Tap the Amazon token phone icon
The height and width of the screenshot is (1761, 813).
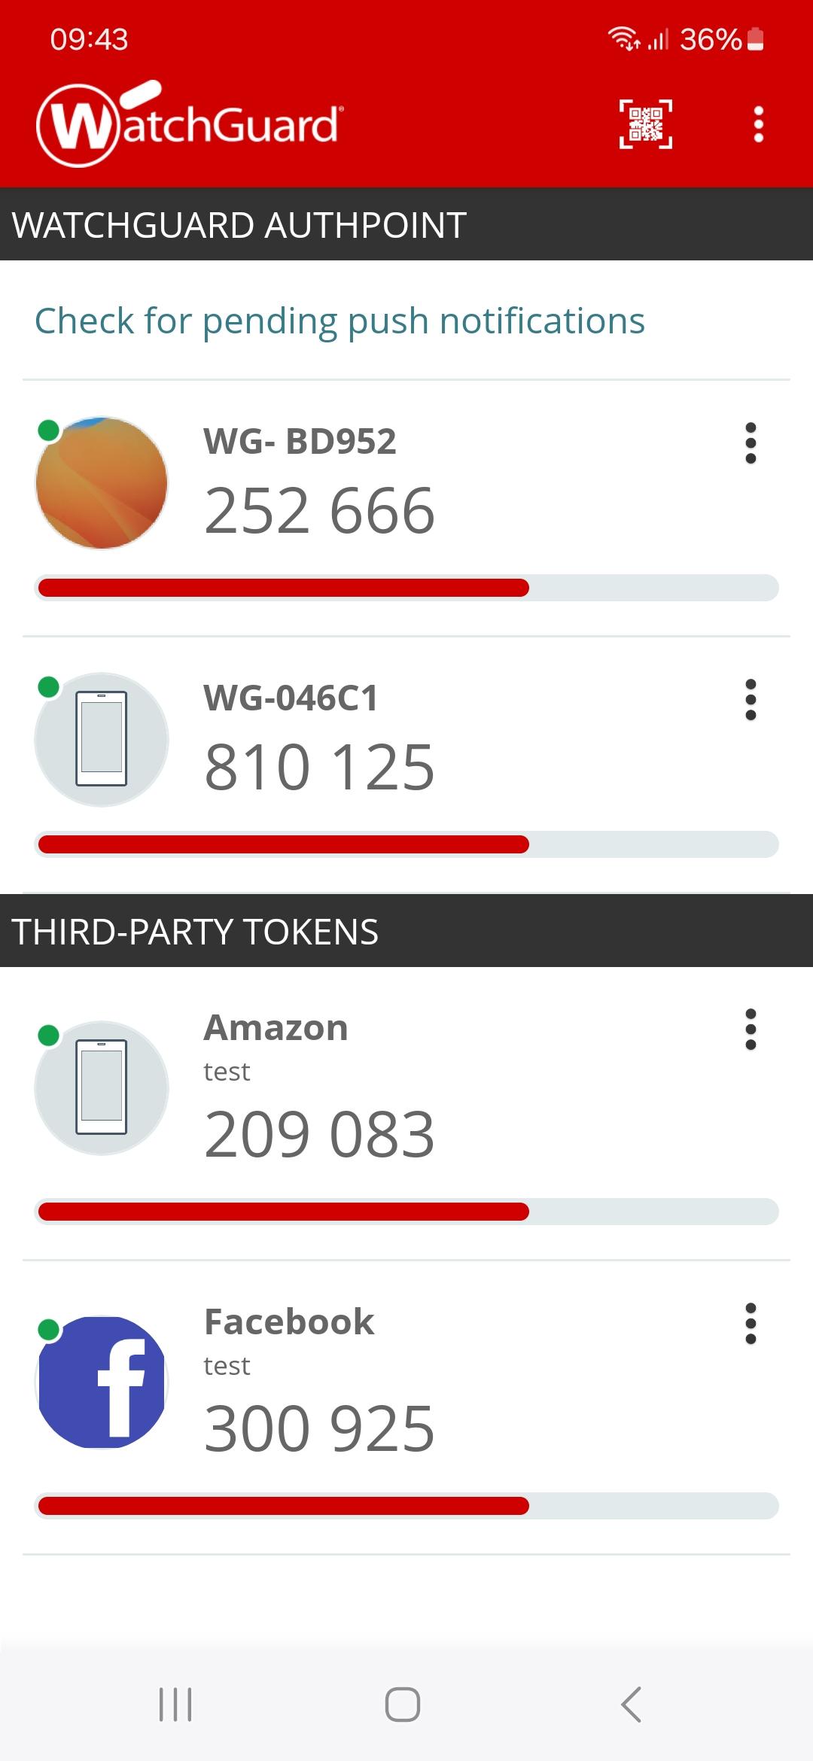(x=102, y=1087)
